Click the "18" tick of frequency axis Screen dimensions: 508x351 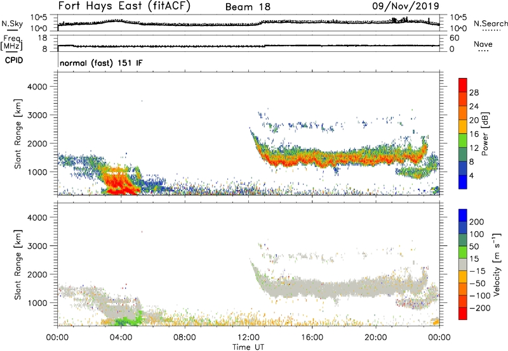tap(42, 38)
